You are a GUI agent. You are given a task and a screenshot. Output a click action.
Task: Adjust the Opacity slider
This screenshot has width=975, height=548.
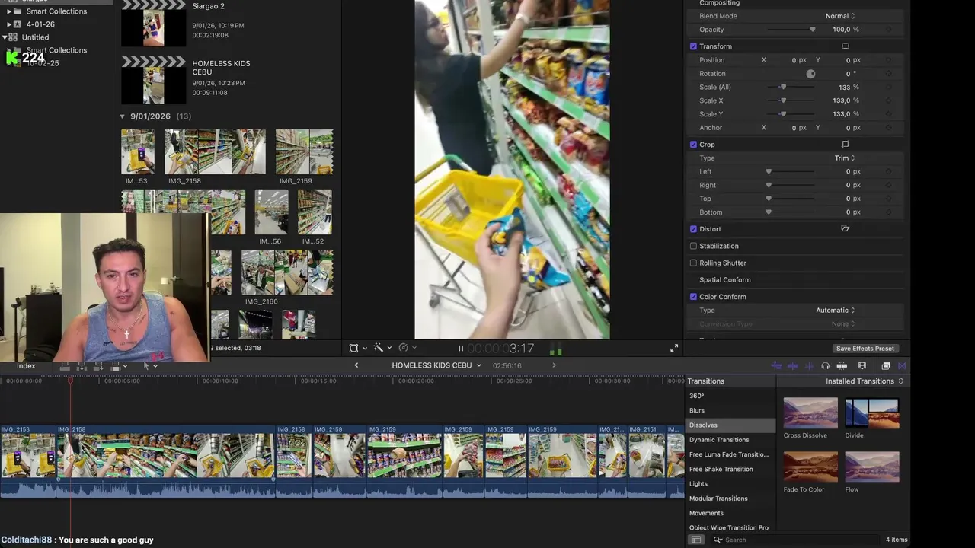pos(791,30)
